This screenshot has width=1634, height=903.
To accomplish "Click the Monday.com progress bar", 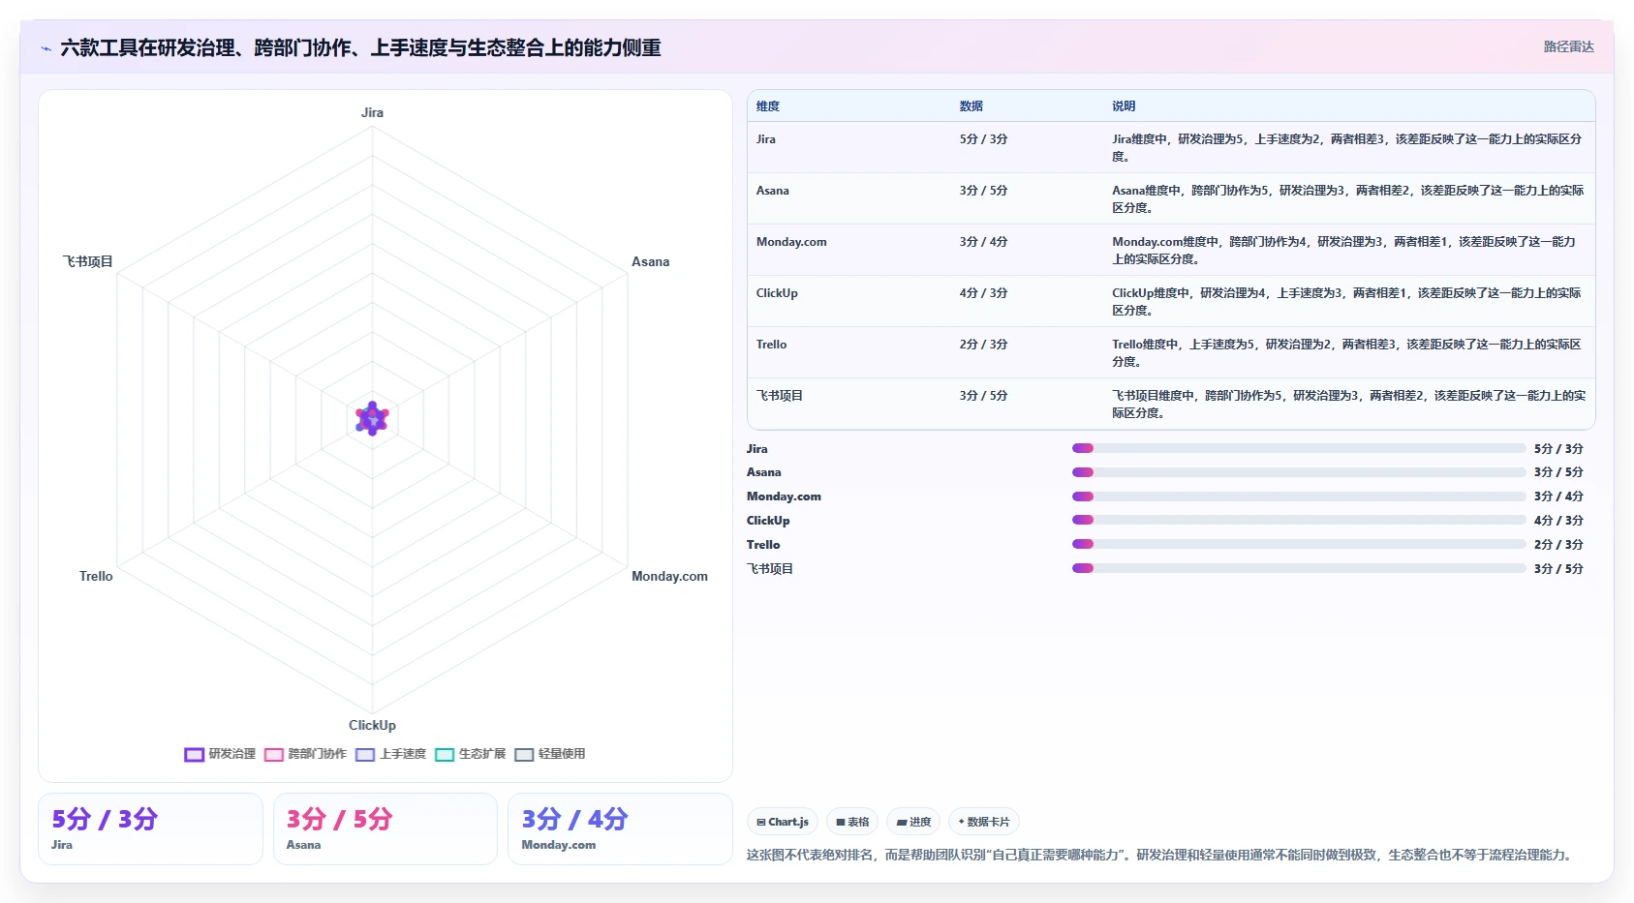I will click(1299, 497).
